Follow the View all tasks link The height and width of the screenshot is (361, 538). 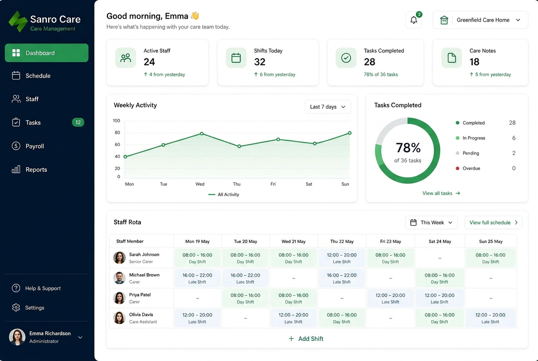tap(441, 193)
